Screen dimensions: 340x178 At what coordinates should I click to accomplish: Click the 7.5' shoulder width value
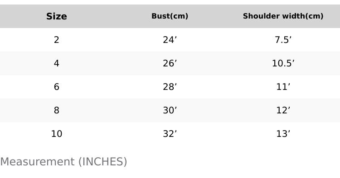click(x=283, y=40)
